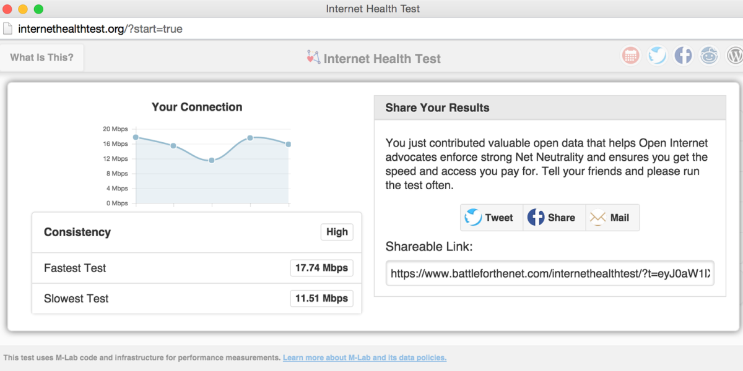Click the round Facebook icon in header
The height and width of the screenshot is (371, 743).
tap(683, 56)
